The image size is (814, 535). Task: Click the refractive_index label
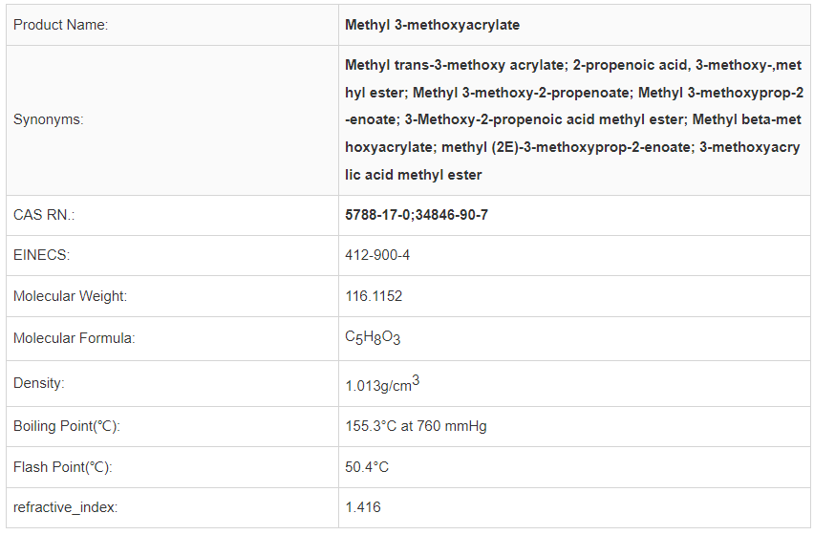(x=65, y=507)
